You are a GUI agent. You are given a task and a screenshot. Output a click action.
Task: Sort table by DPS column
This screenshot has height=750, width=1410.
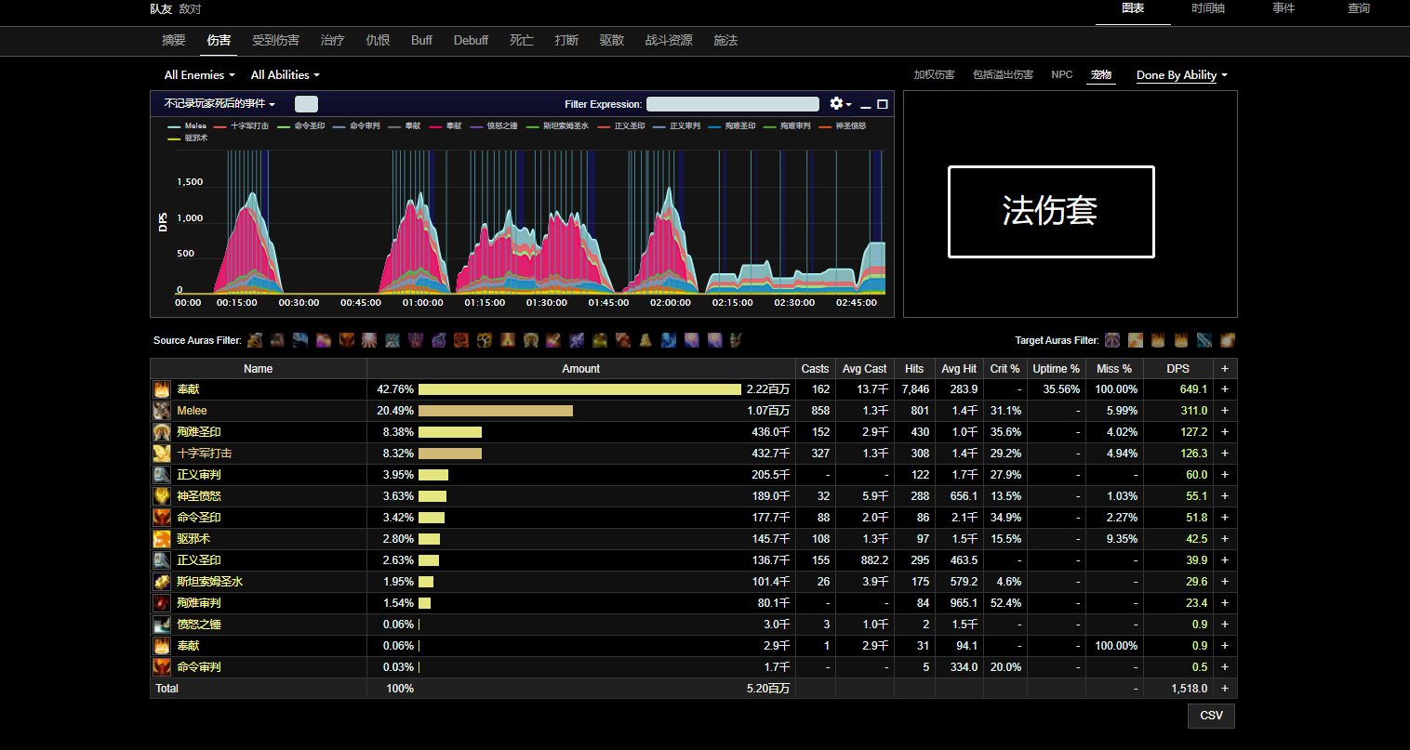[x=1177, y=369]
